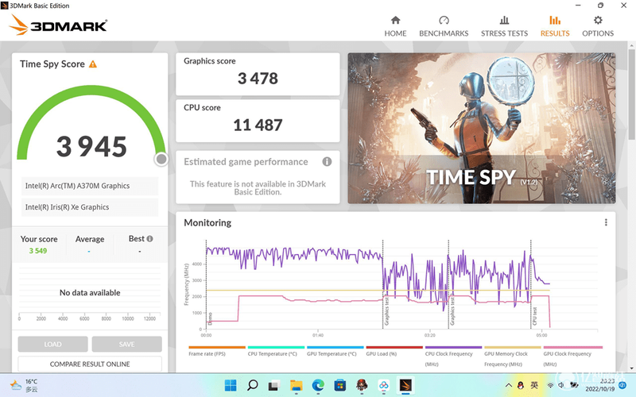This screenshot has width=636, height=397.
Task: Click the Average score column
Action: (90, 245)
